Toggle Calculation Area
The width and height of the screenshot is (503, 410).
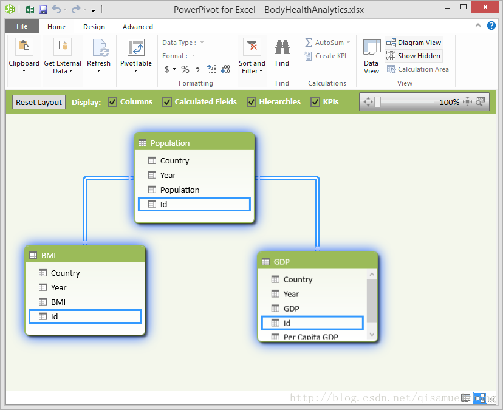[418, 69]
